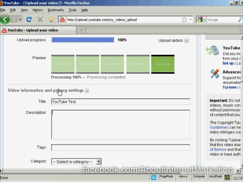Open the Bookmarks menu

tap(56, 10)
